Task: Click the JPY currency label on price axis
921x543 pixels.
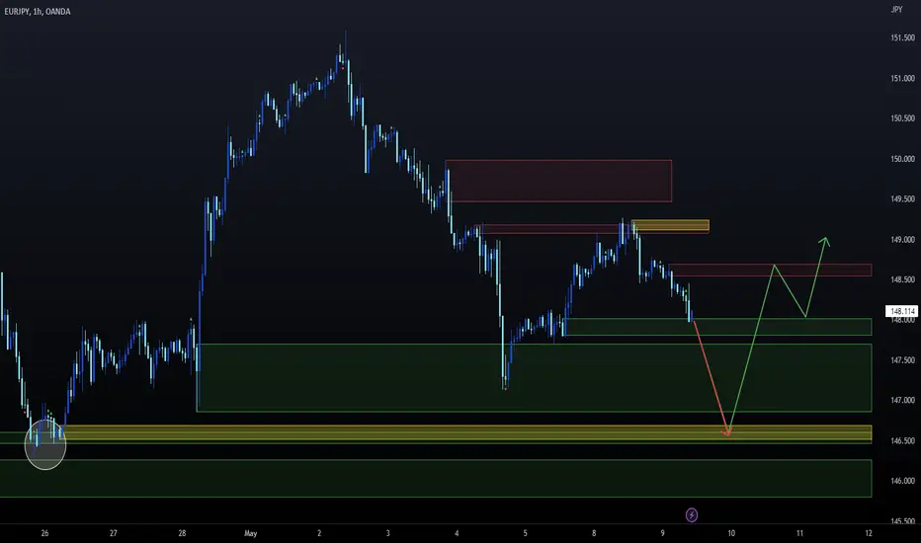Action: point(896,10)
